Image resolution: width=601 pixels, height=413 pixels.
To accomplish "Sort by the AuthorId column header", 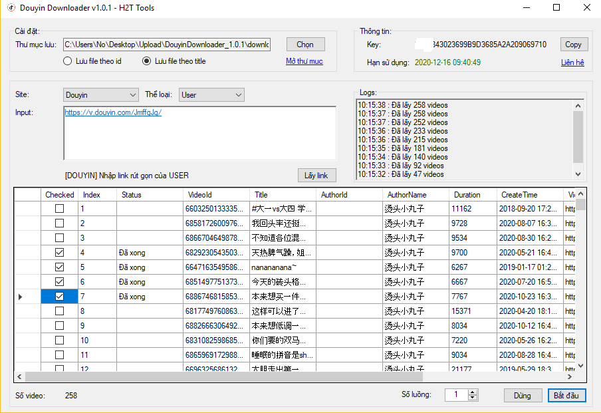I will click(349, 195).
